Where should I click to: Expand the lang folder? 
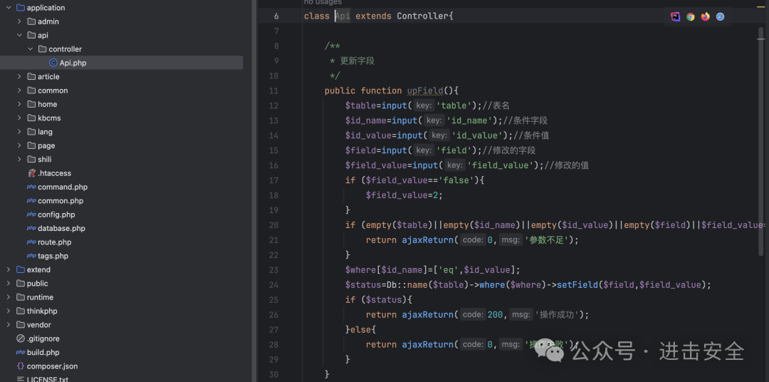pos(19,132)
